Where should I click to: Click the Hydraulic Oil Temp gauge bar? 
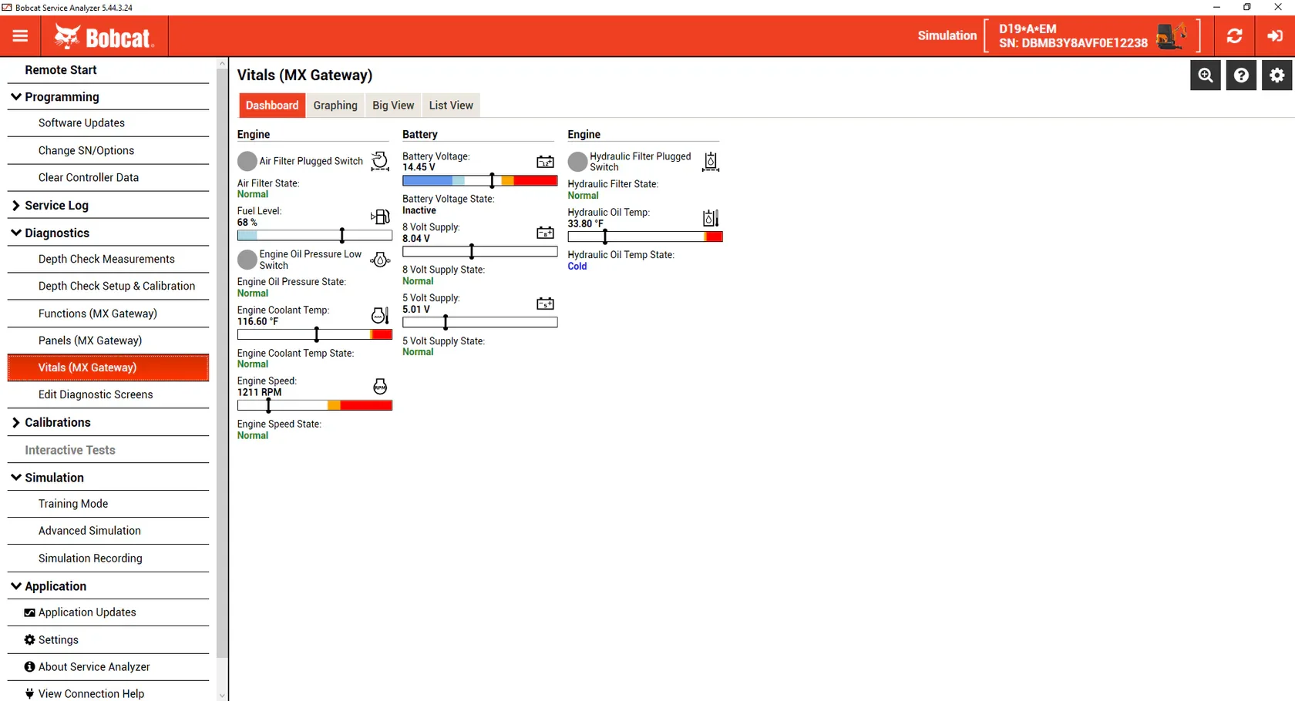tap(645, 237)
